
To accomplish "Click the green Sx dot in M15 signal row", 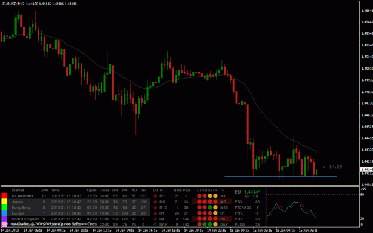I will pos(210,207).
